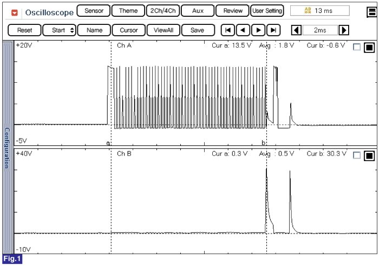Toggle the filled square box on Ch A
This screenshot has height=266, width=379.
(x=369, y=48)
